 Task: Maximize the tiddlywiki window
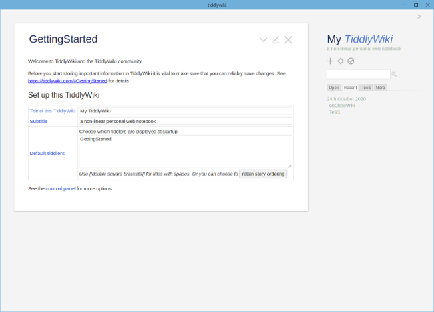click(416, 5)
